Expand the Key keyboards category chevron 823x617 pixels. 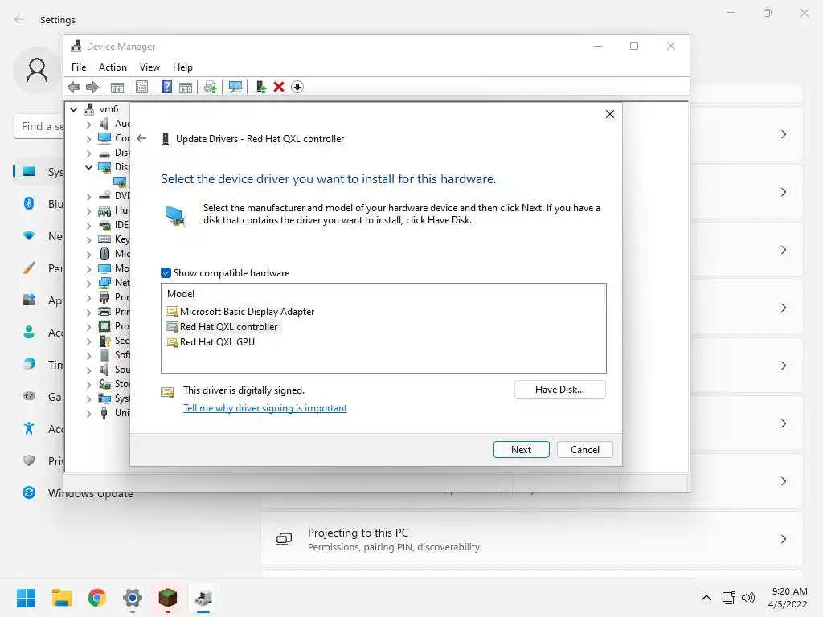point(88,239)
